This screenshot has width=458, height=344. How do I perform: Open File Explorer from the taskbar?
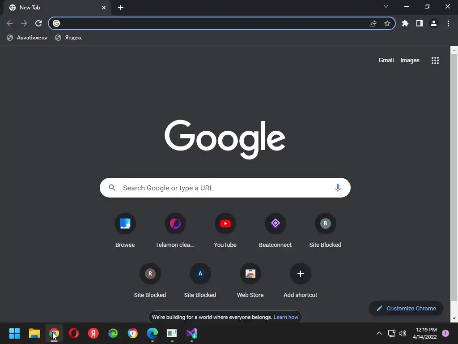pyautogui.click(x=34, y=333)
